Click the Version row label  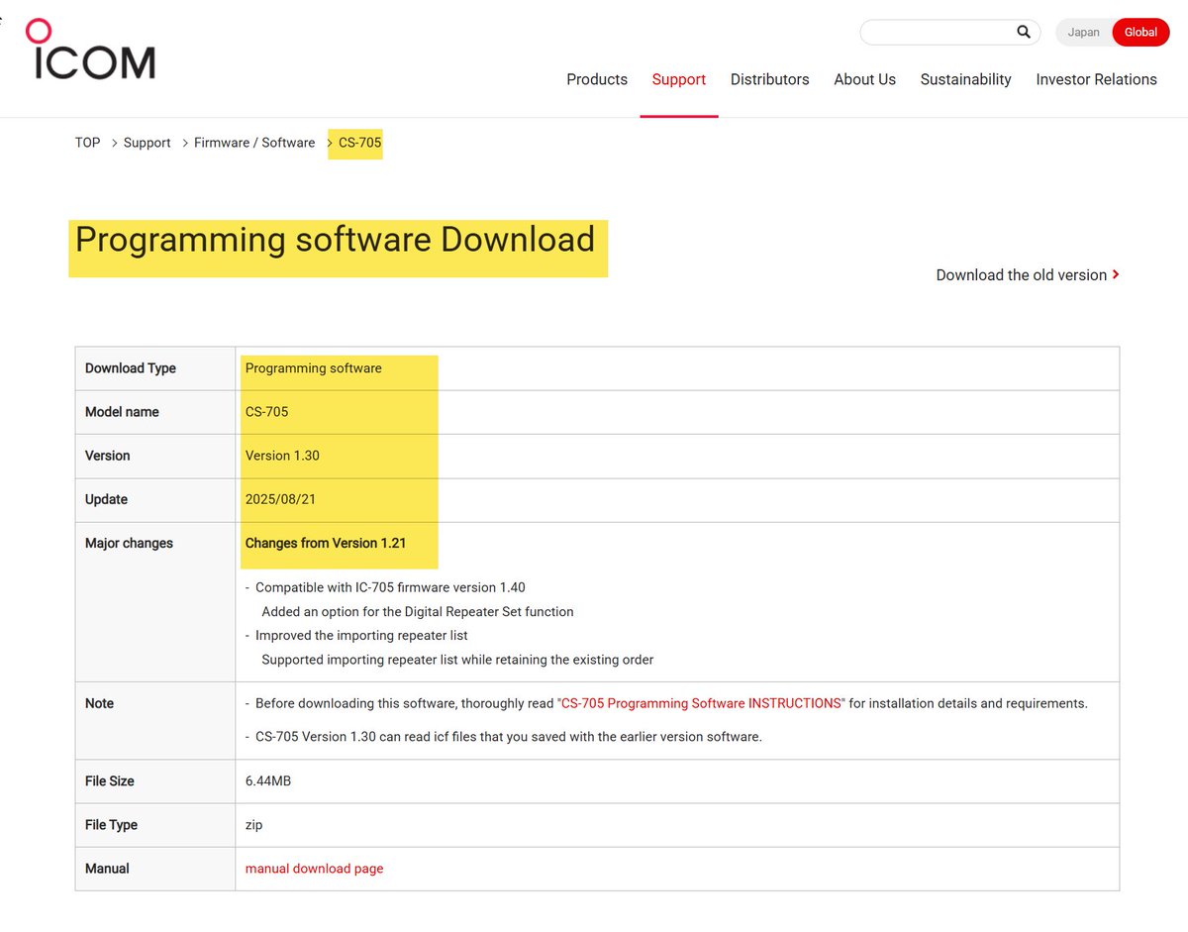(x=107, y=456)
